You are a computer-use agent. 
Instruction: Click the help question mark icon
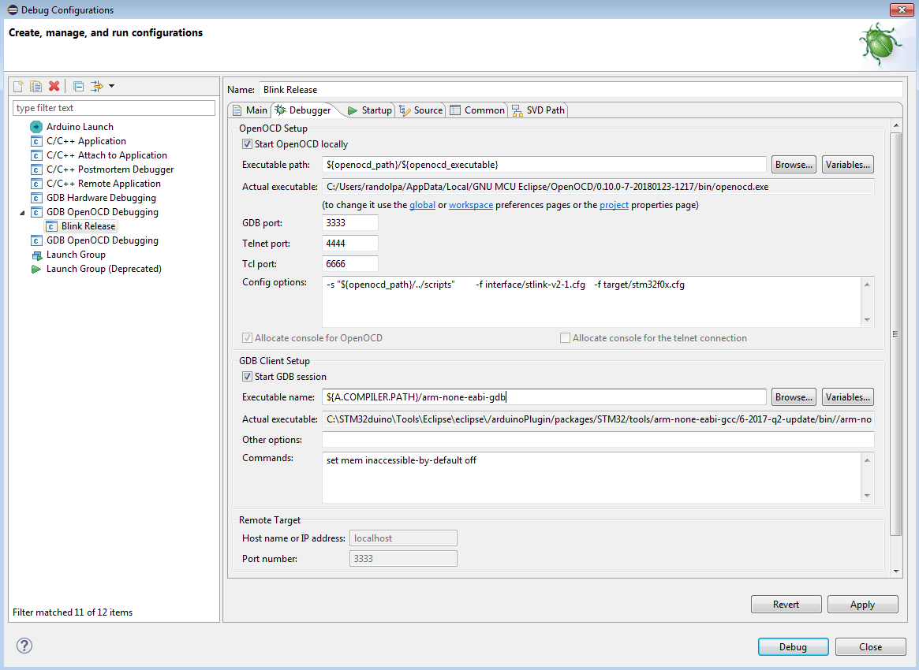[24, 646]
